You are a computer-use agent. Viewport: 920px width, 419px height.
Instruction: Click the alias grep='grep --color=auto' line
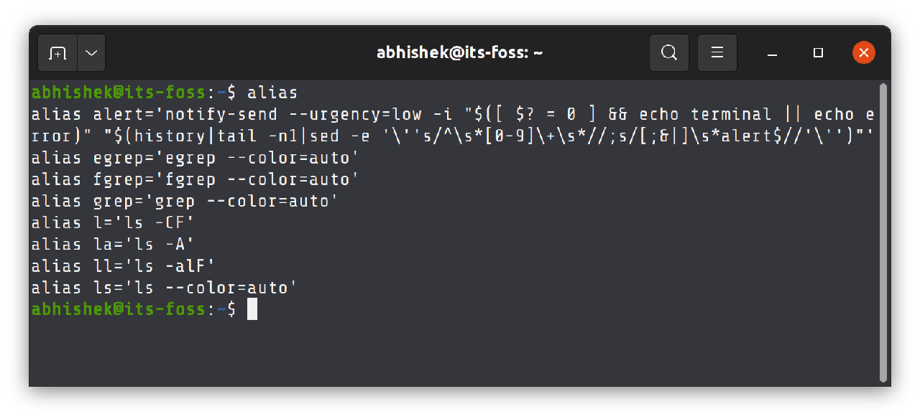185,201
